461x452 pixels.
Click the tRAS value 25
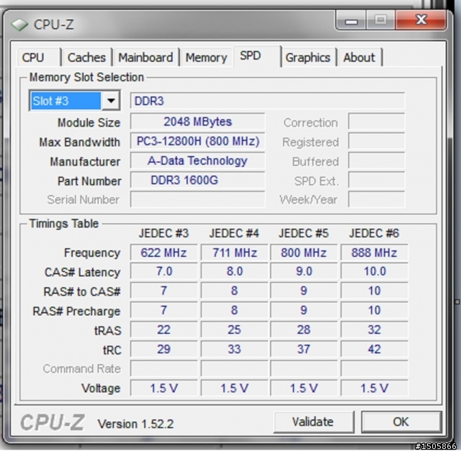[x=234, y=330]
